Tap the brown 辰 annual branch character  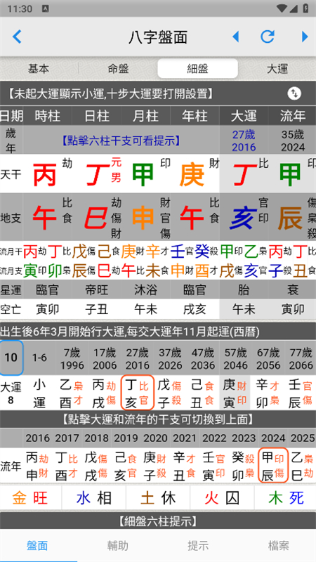(291, 218)
